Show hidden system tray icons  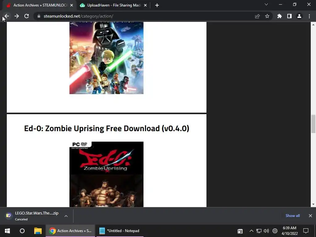click(251, 231)
